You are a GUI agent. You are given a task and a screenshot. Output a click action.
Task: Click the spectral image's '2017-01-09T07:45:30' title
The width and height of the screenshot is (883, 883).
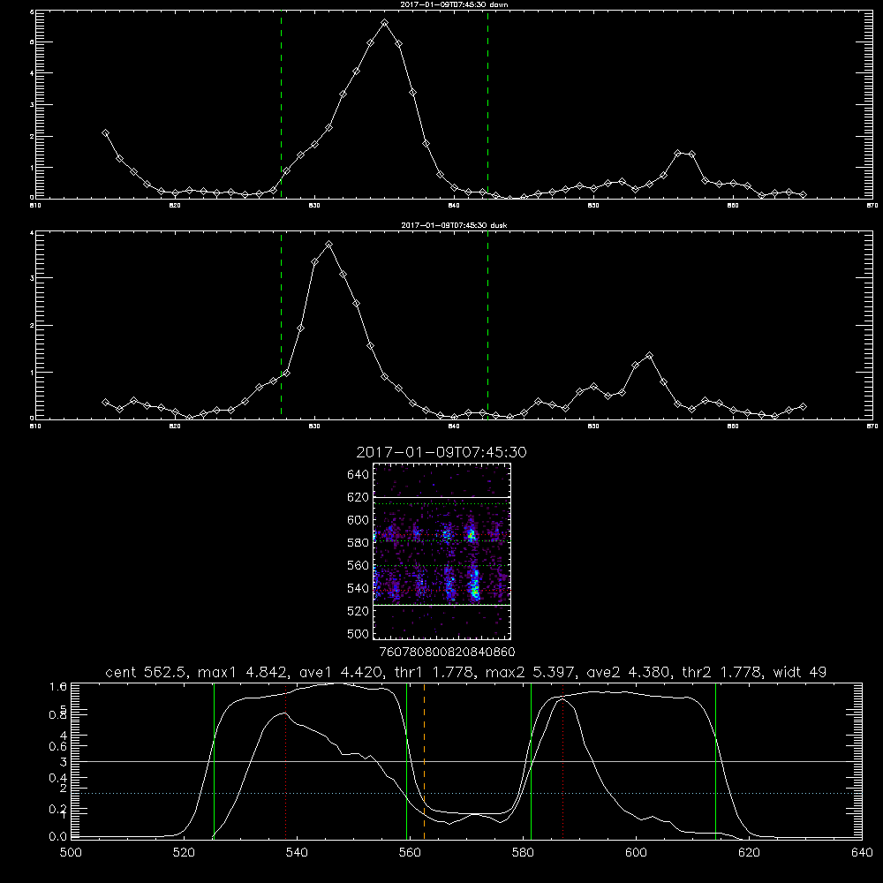coord(441,452)
